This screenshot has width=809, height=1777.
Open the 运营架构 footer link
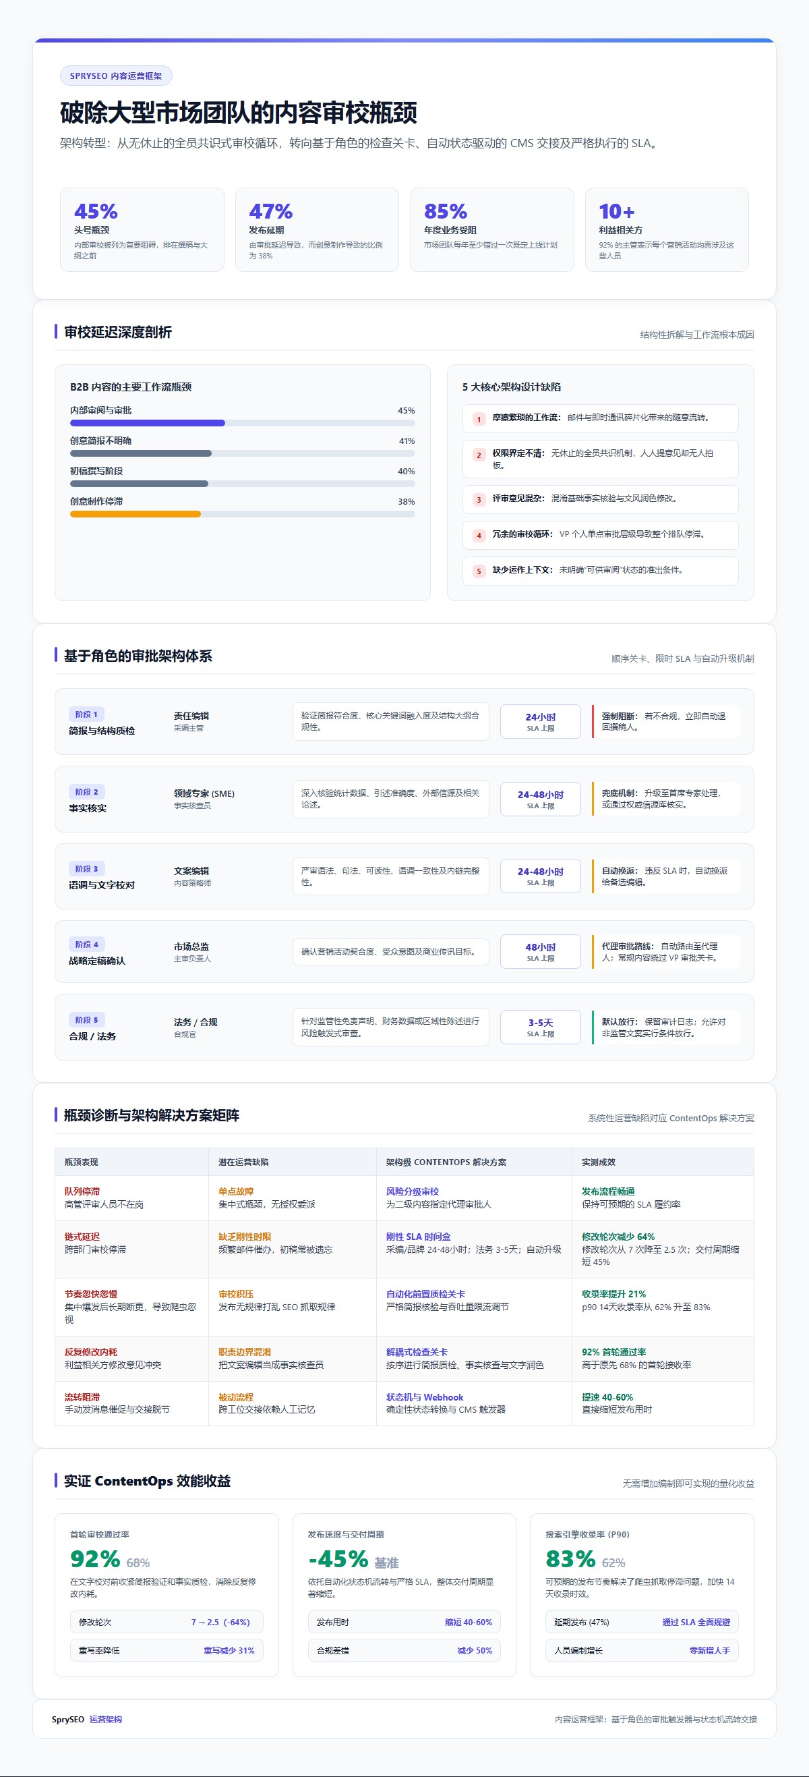click(105, 1719)
